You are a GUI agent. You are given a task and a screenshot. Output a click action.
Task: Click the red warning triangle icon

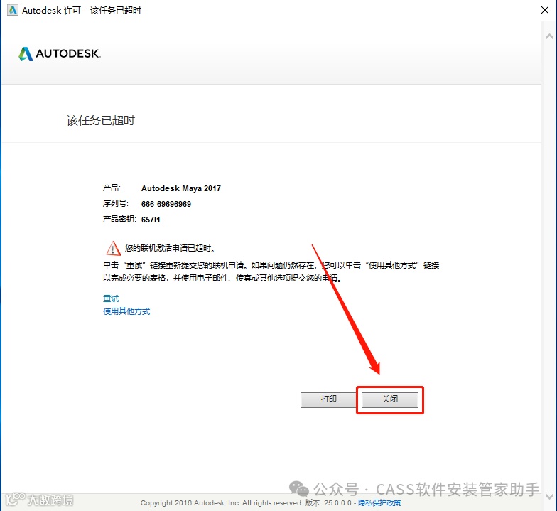[113, 249]
